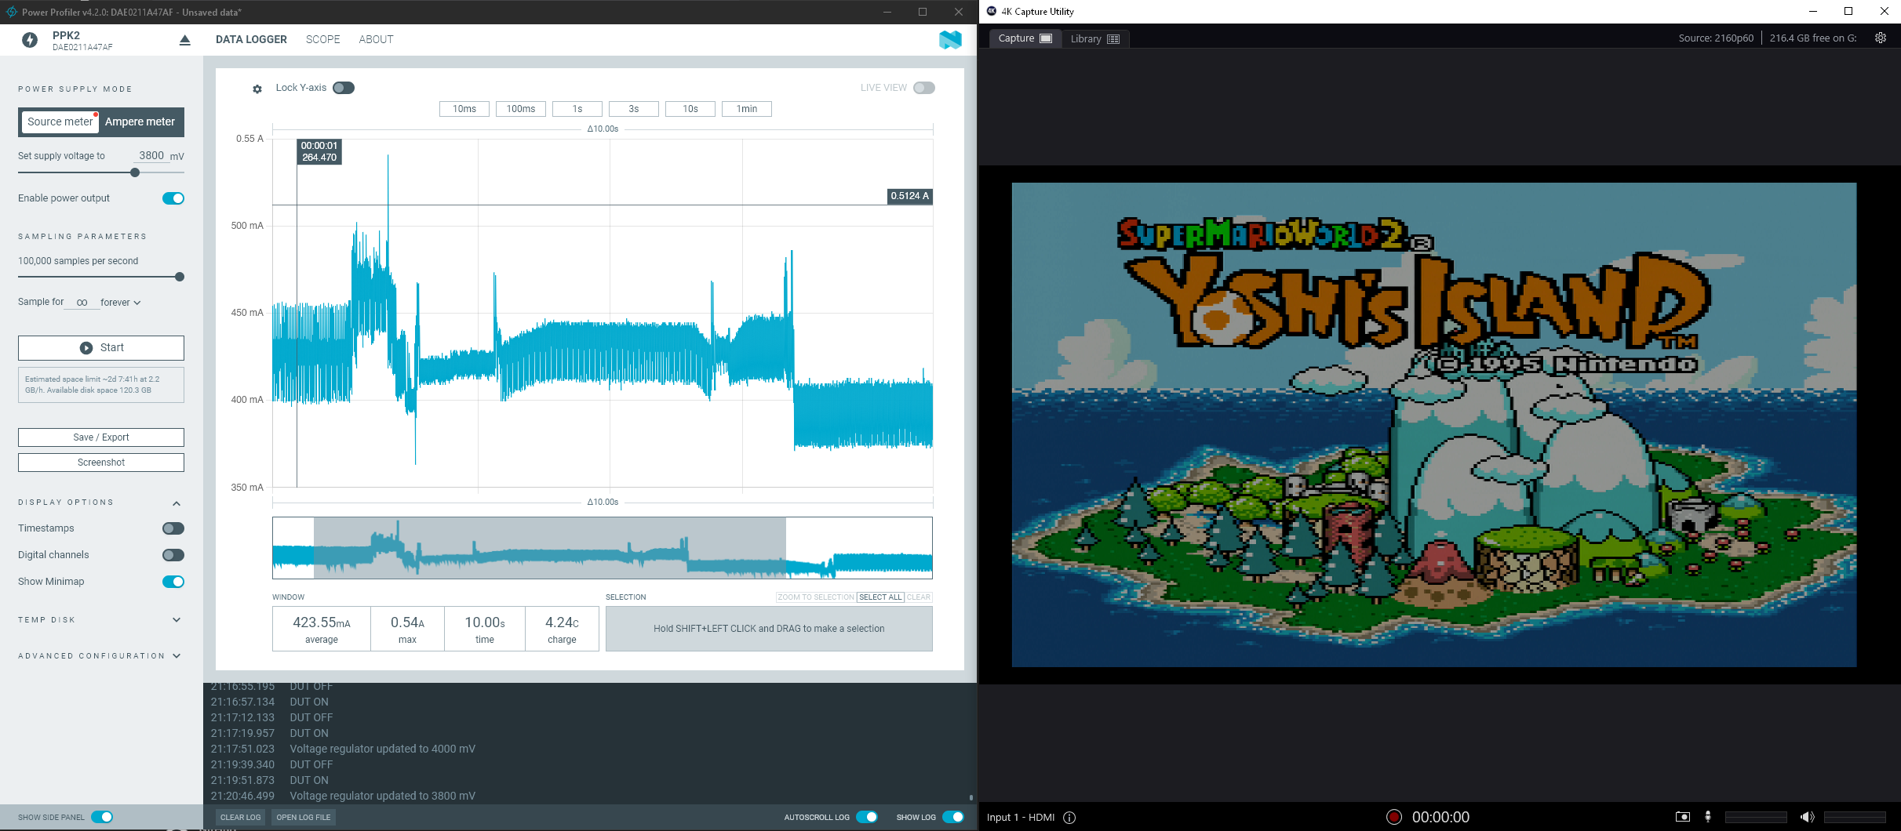1901x831 pixels.
Task: Click CLEAR LOG button
Action: click(240, 817)
